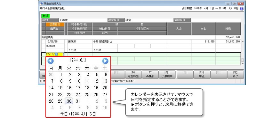Jump to today via 今日:12年 4月 6日

(78, 114)
